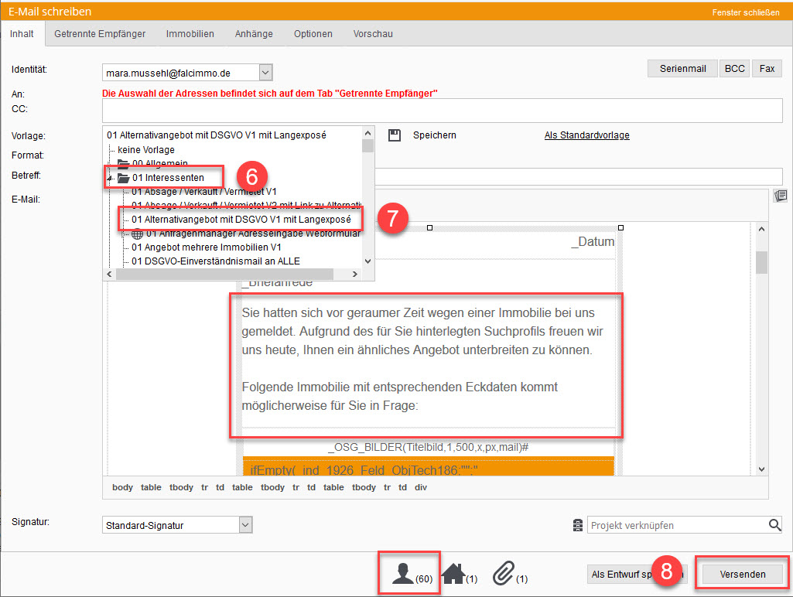
Task: Open the Vorschau tab
Action: pos(373,34)
